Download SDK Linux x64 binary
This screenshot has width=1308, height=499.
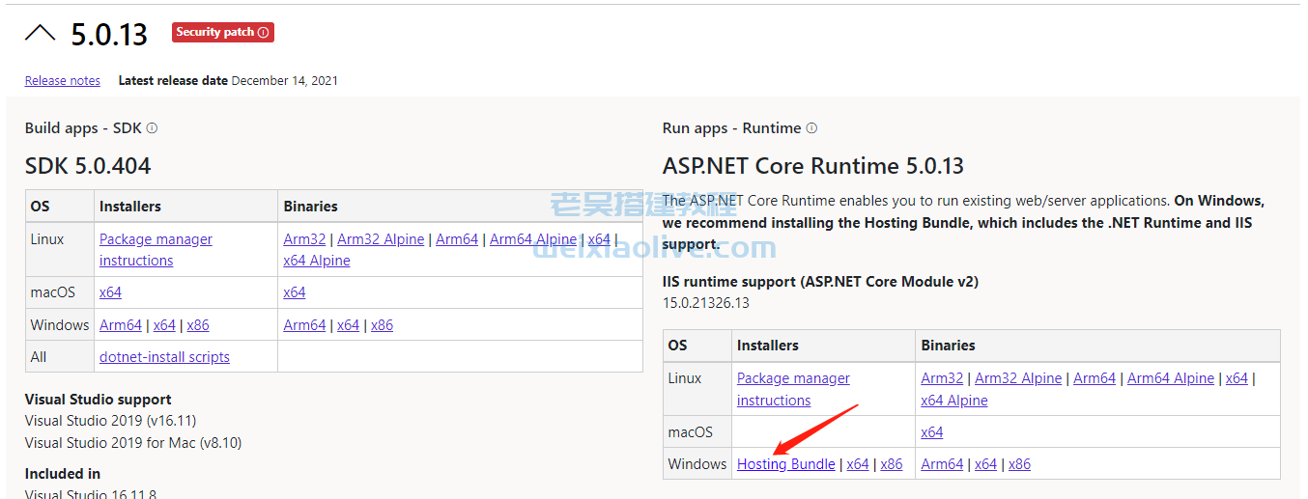click(x=599, y=239)
